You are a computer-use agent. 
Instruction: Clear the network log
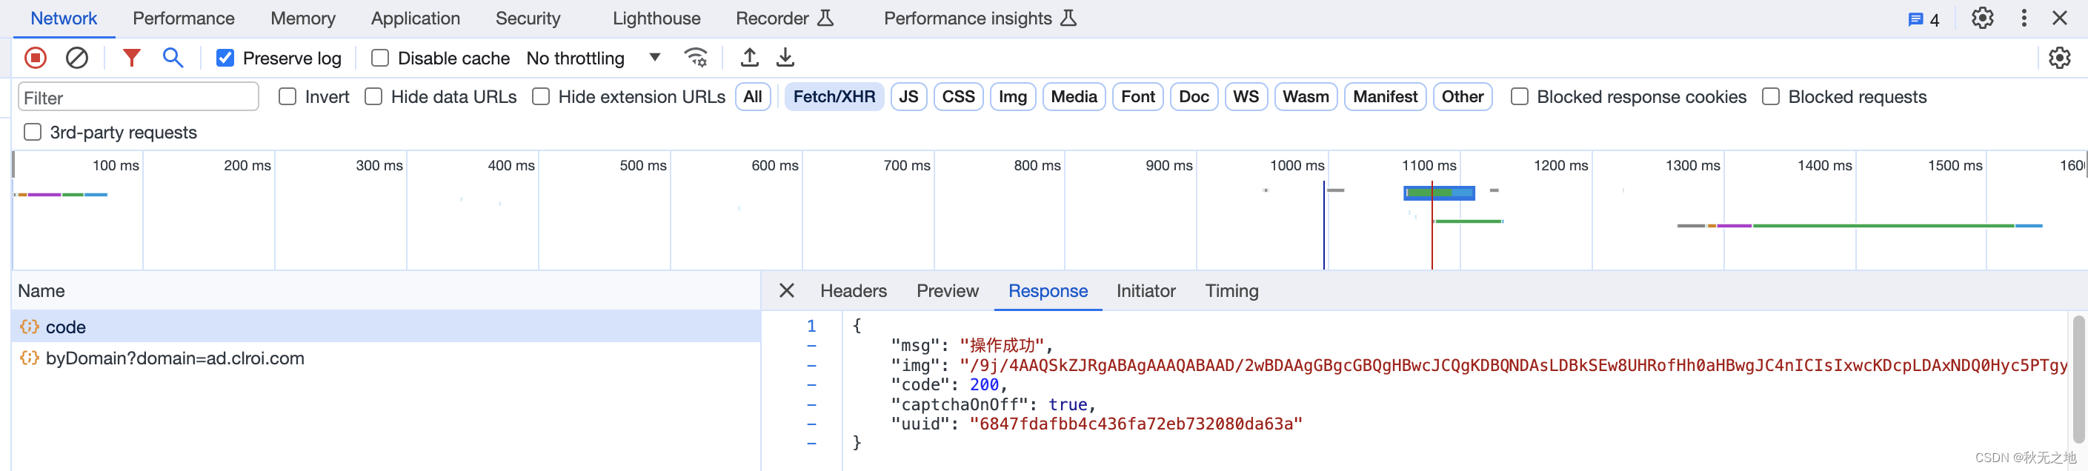pyautogui.click(x=77, y=58)
